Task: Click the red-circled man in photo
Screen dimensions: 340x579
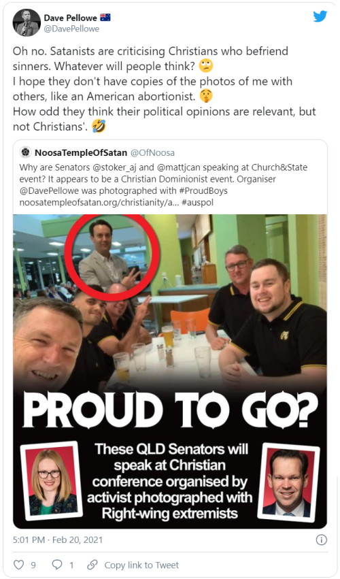Action: tap(107, 254)
